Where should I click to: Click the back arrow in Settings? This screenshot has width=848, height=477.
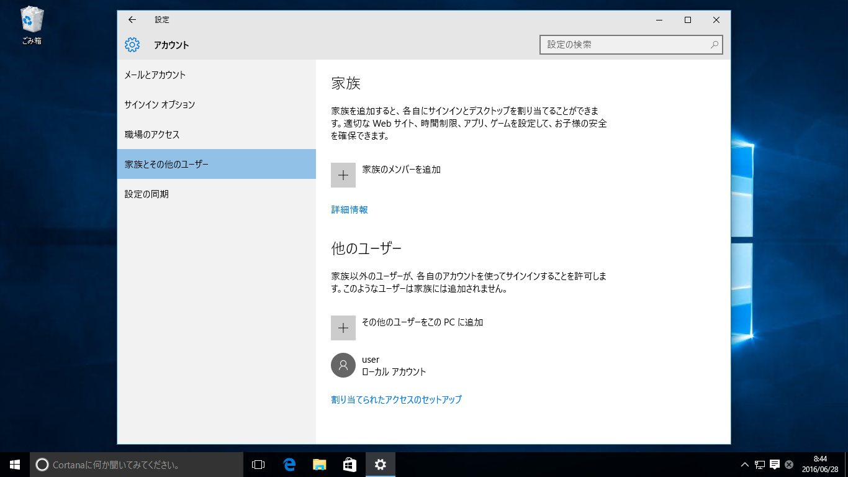pos(132,19)
